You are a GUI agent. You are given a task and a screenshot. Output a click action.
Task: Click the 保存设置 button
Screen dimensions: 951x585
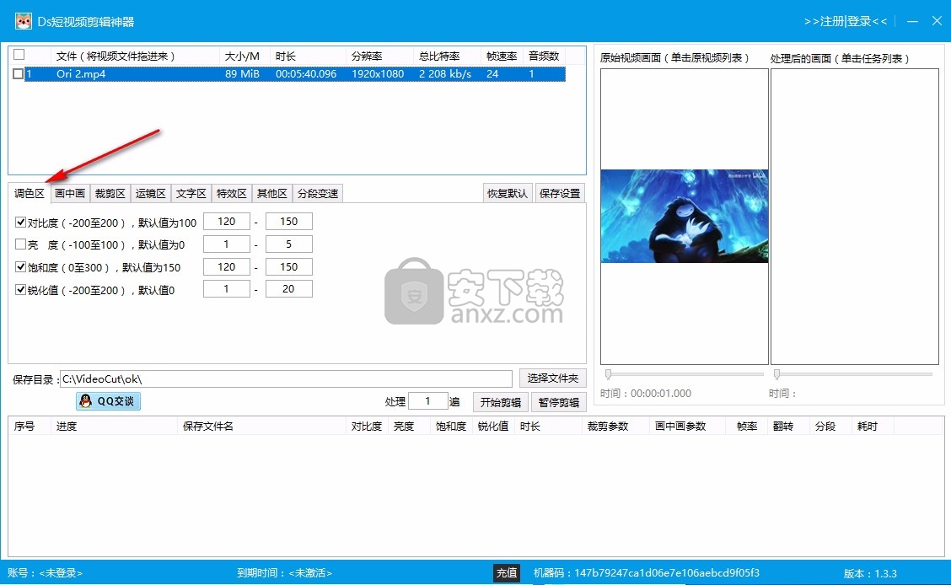(x=560, y=193)
